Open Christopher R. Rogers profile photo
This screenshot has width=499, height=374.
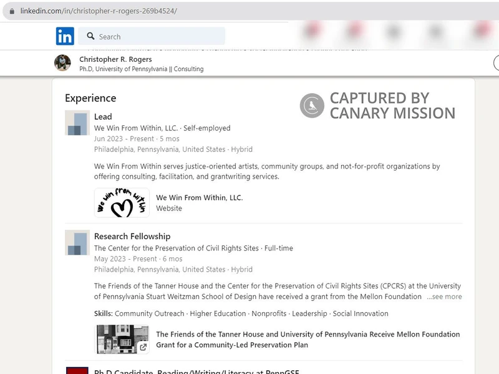(x=62, y=63)
